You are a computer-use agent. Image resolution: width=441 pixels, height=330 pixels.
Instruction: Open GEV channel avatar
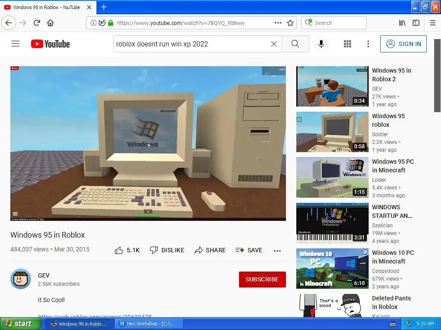click(21, 279)
